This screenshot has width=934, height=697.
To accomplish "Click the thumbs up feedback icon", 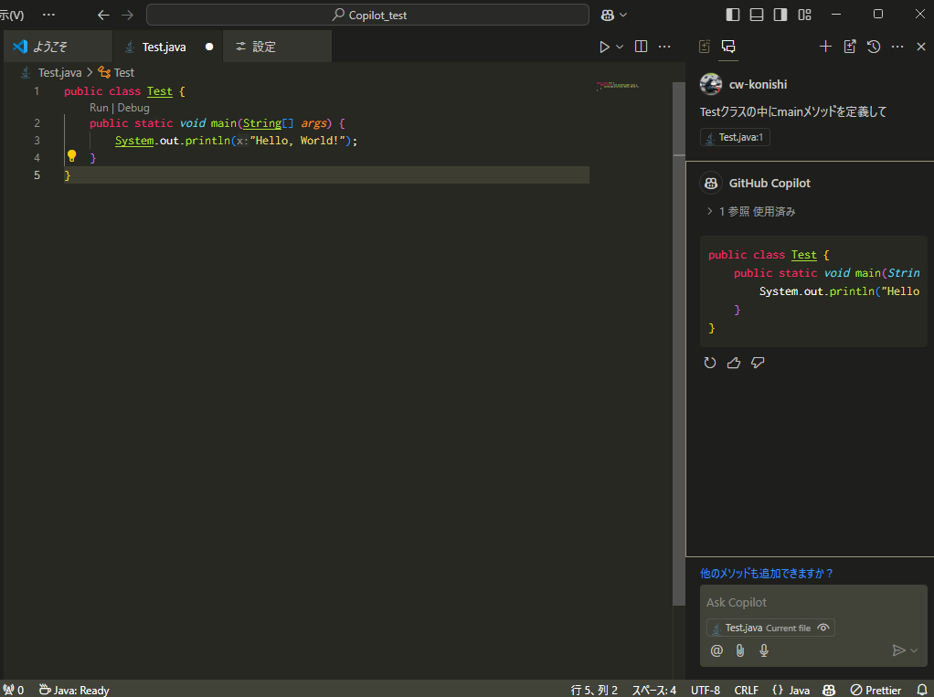I will [733, 363].
